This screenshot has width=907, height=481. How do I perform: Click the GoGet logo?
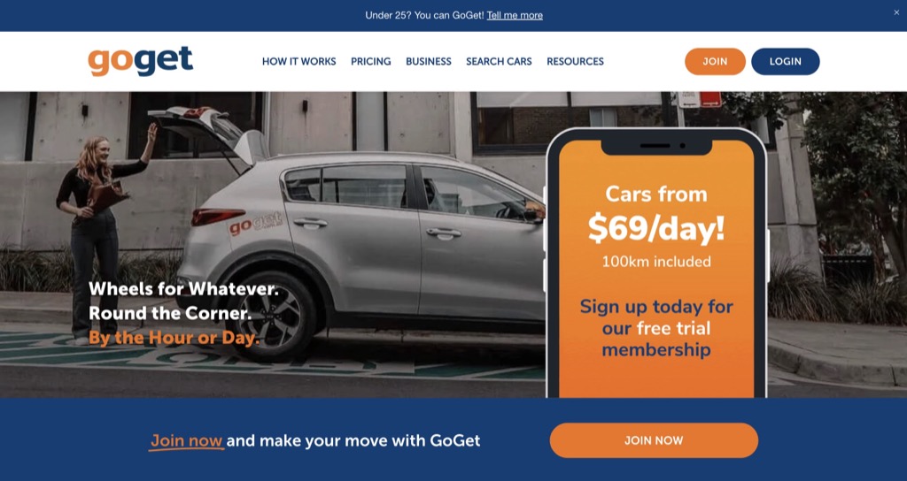pos(141,61)
